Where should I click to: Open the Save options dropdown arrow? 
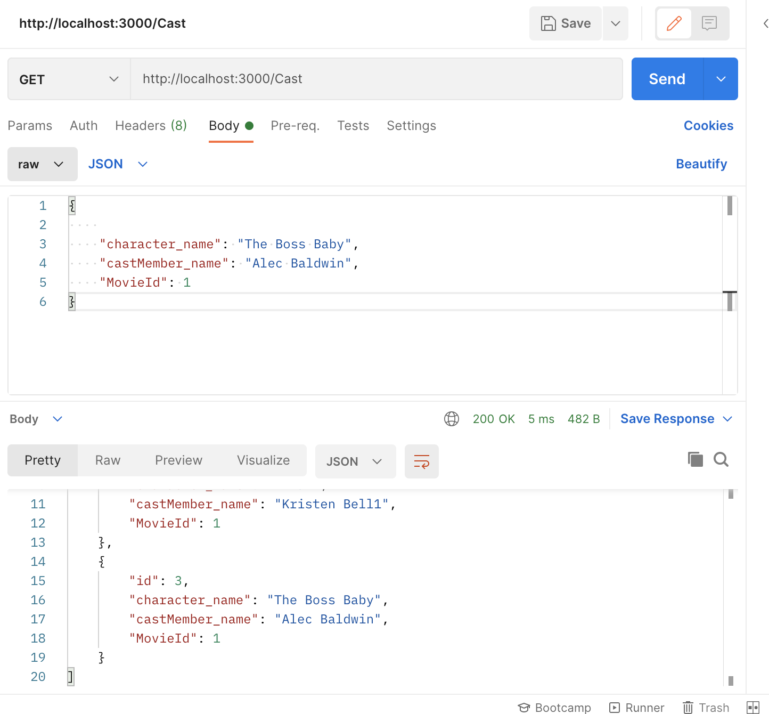[616, 23]
